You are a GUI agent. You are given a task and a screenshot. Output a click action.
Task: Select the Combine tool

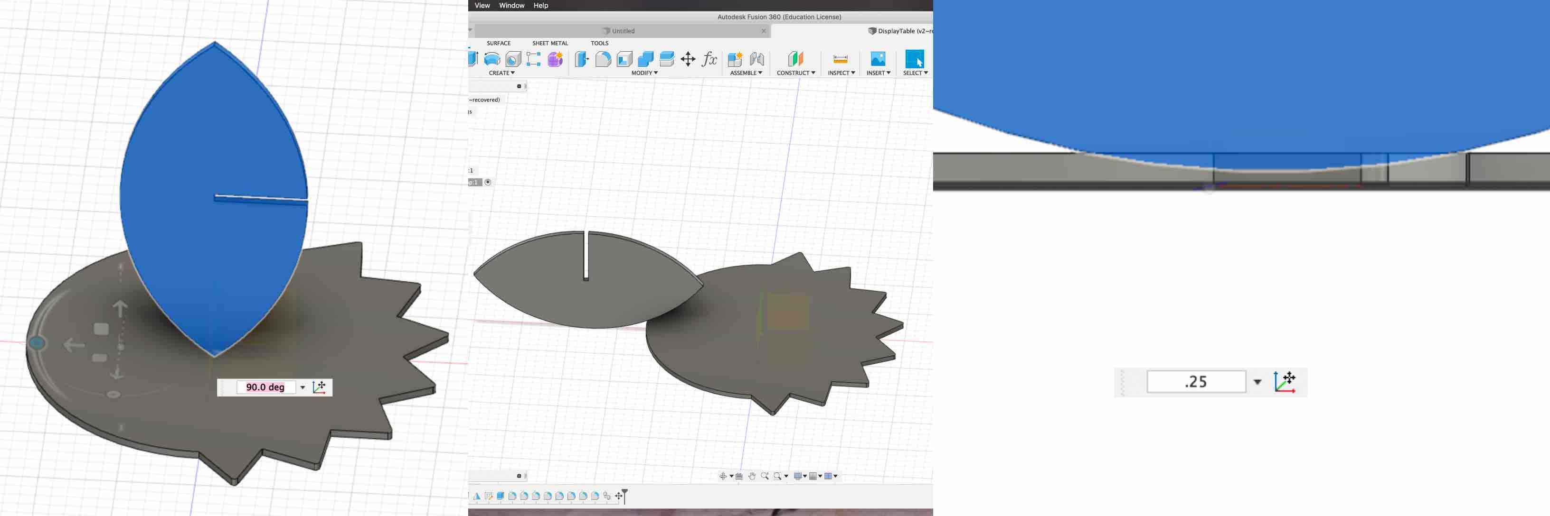645,59
